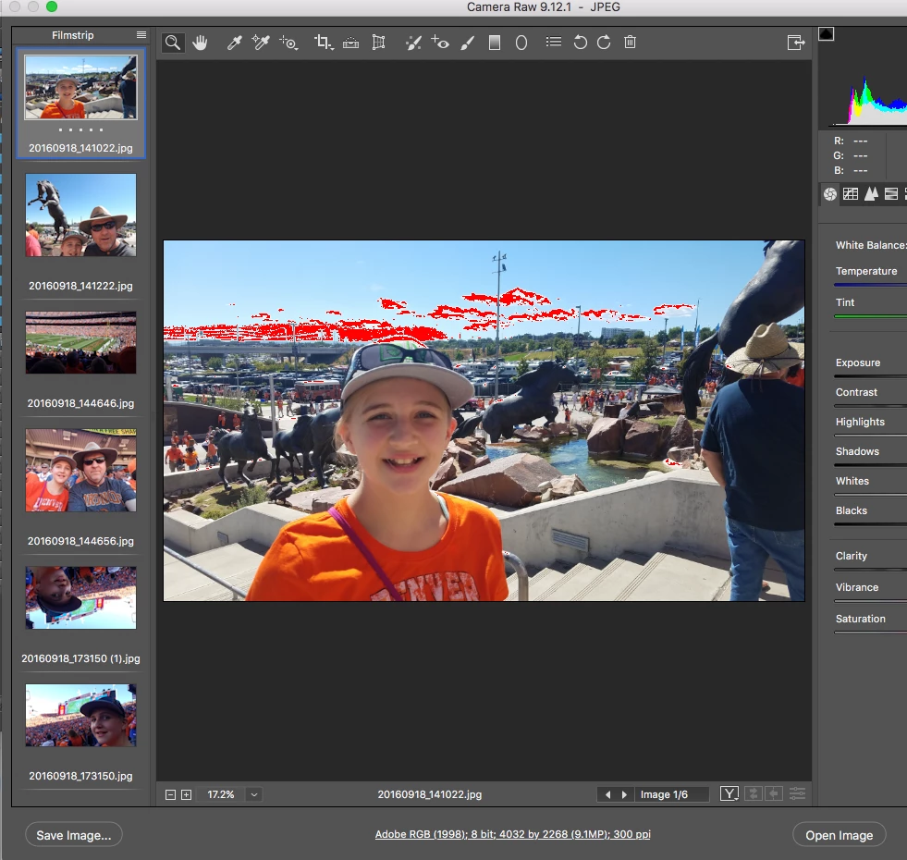Open the Basic panel tab
Viewport: 907px width, 860px height.
(x=830, y=194)
